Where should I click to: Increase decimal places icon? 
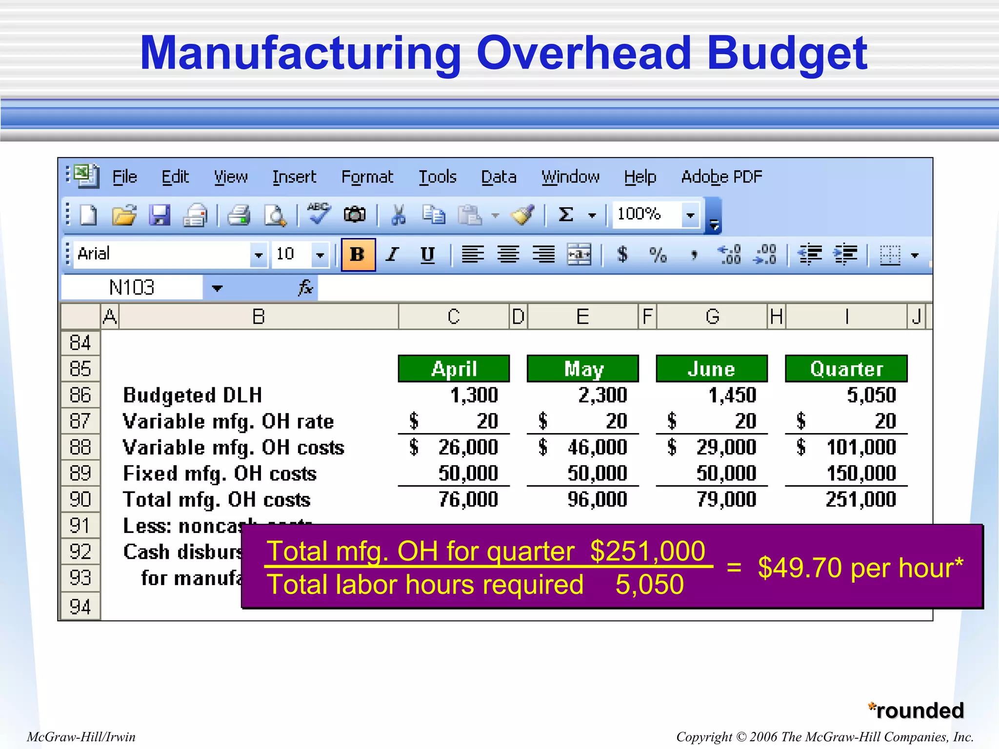(729, 254)
